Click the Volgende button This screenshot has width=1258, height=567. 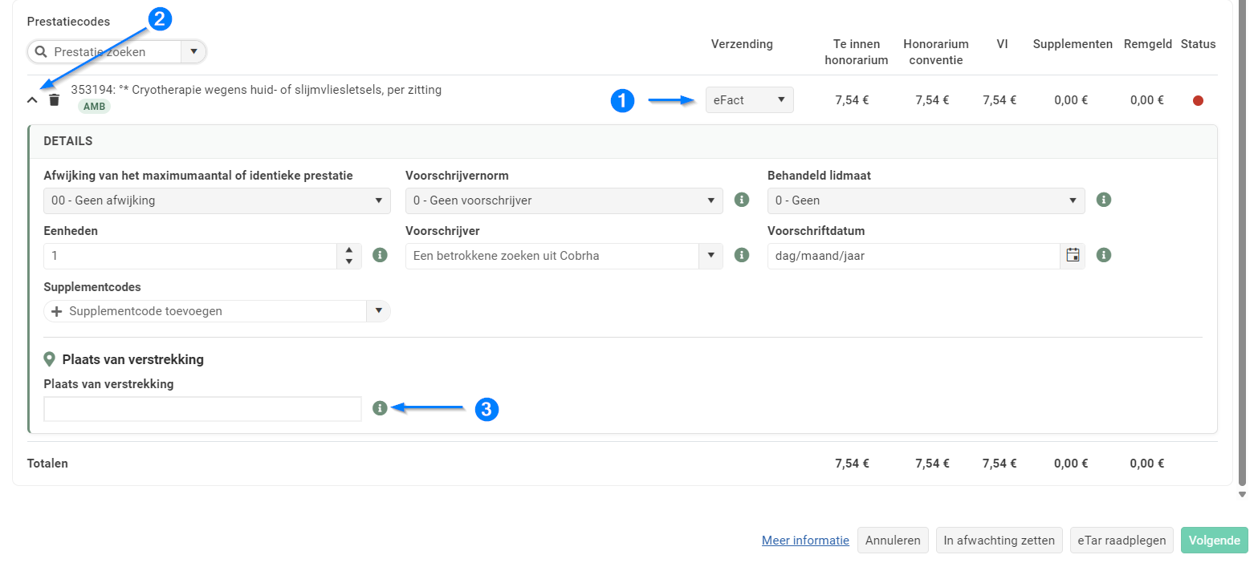tap(1215, 541)
